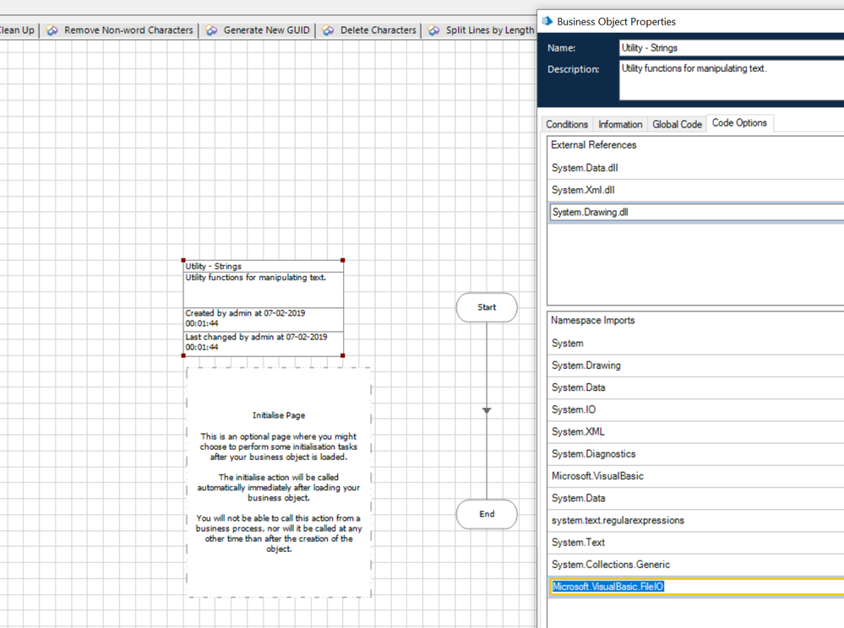The width and height of the screenshot is (844, 628).
Task: Select the Code Options tab
Action: click(x=739, y=123)
